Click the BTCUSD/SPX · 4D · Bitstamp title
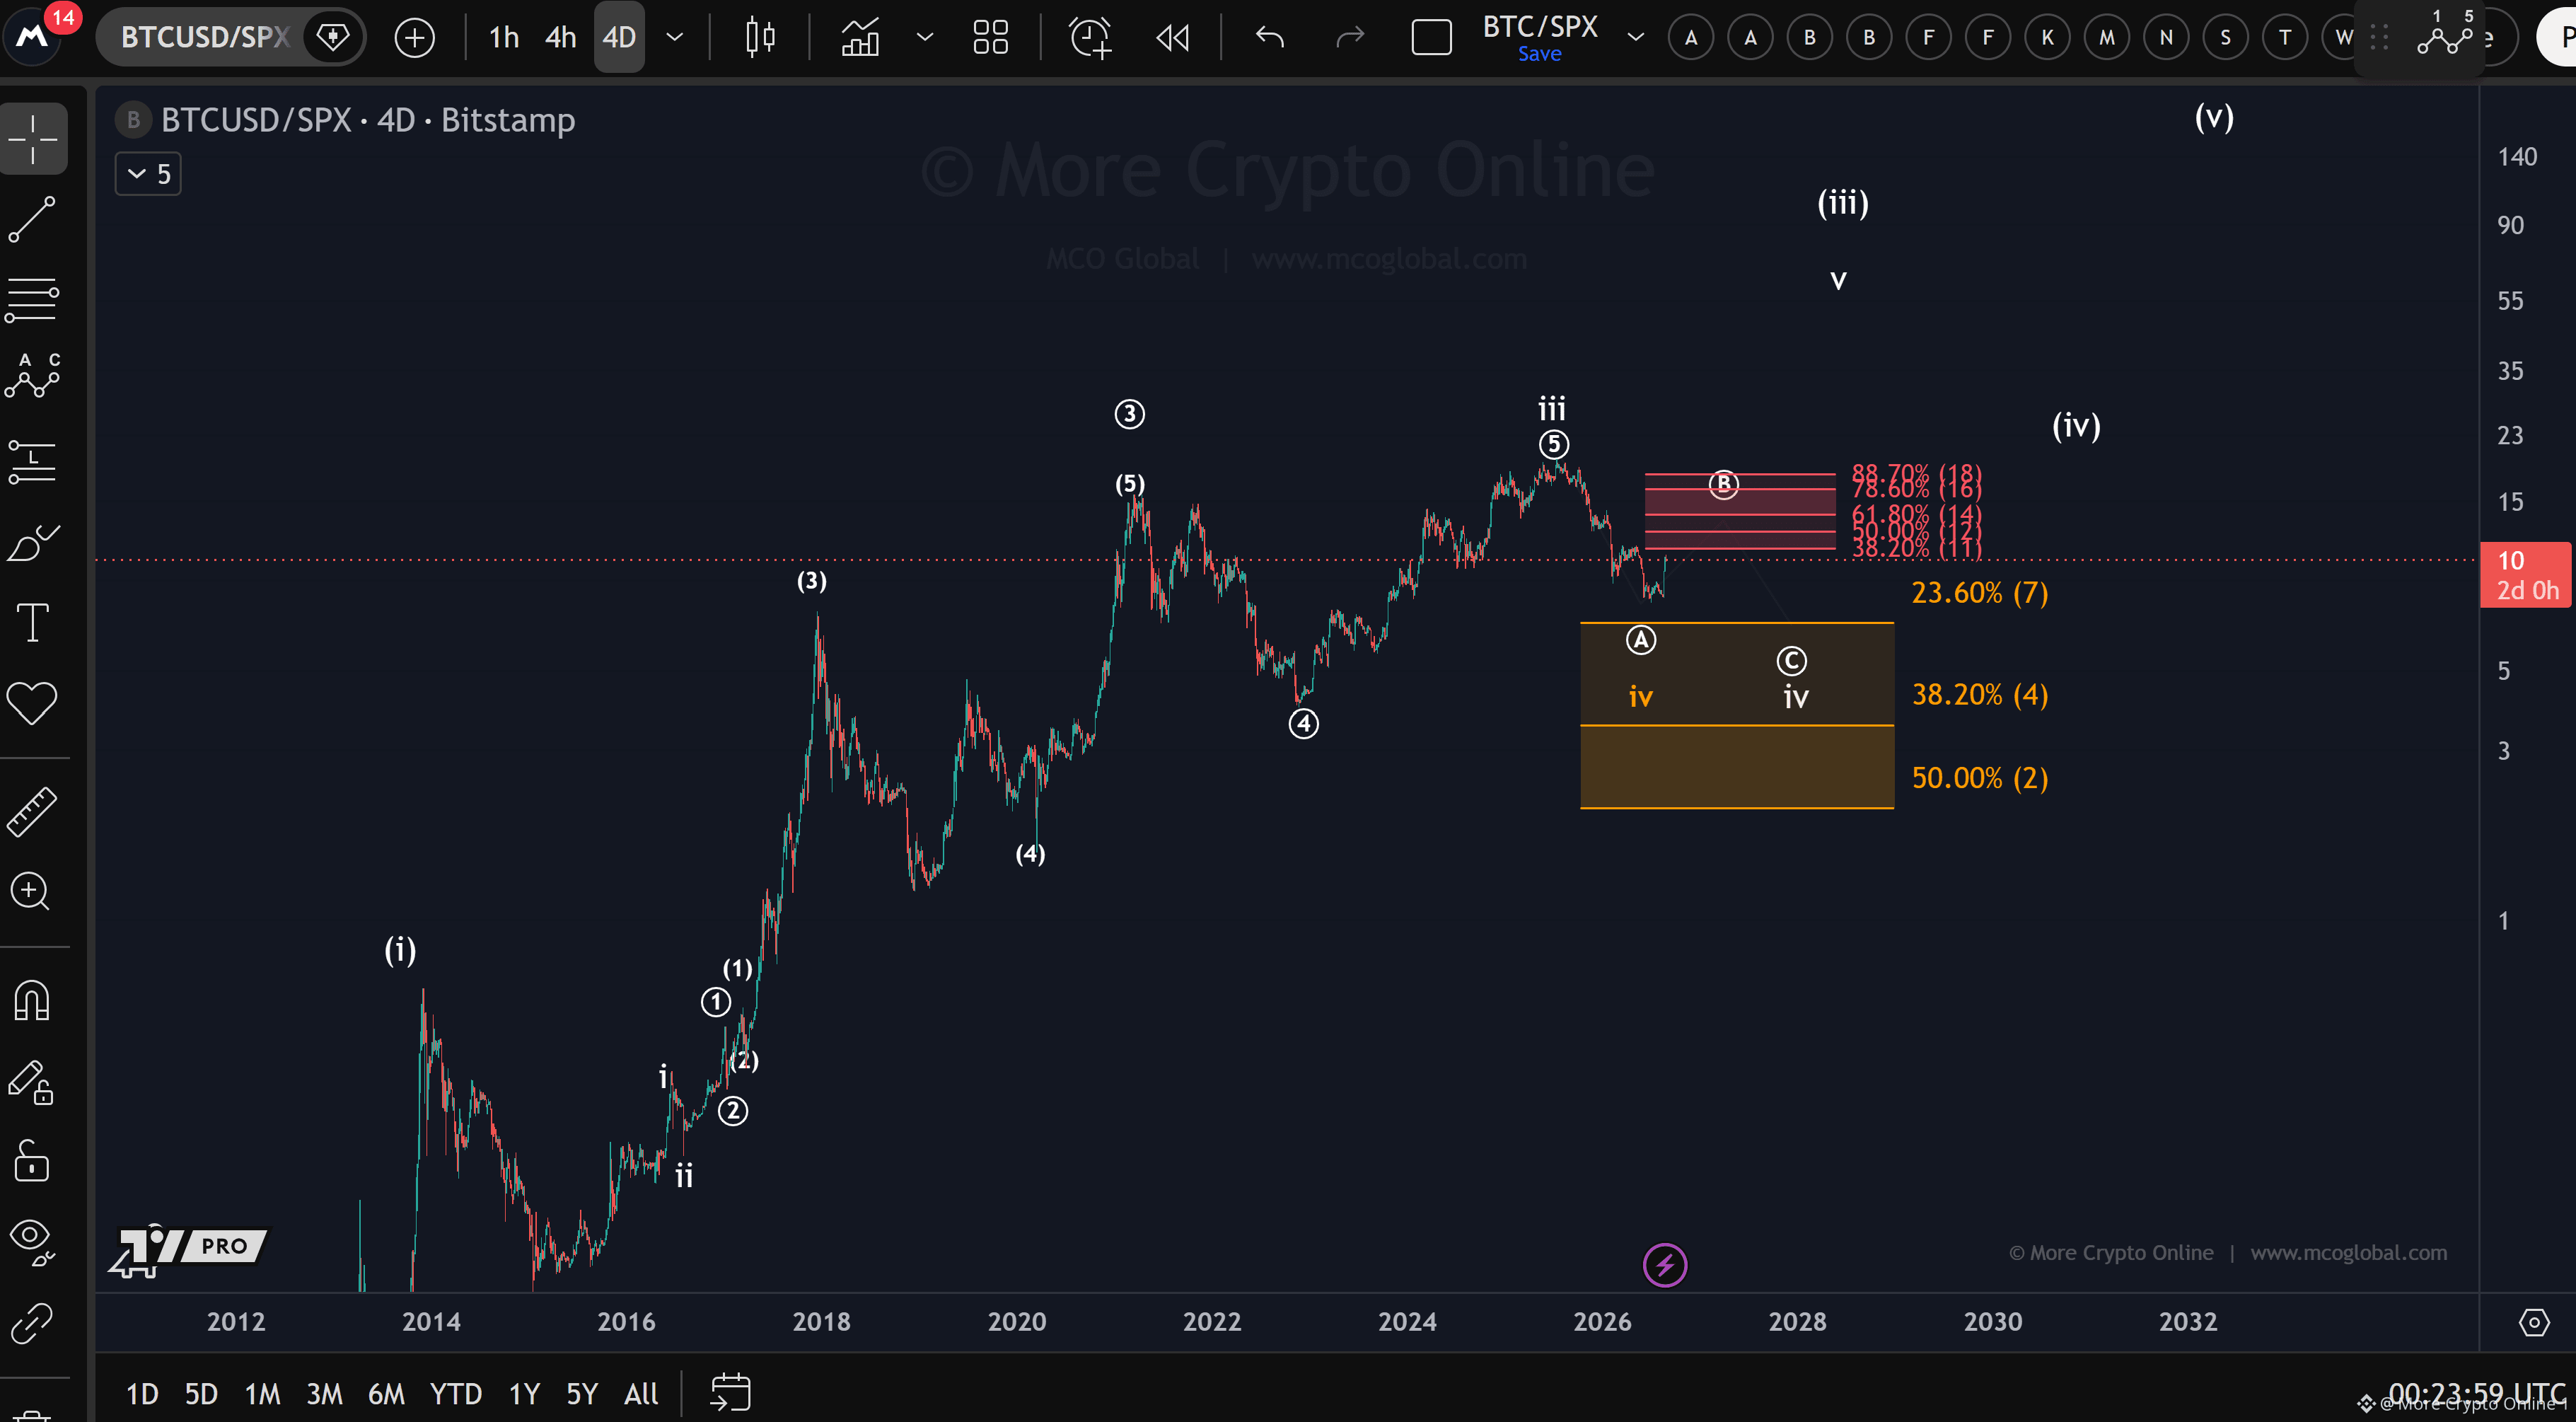 pos(368,120)
